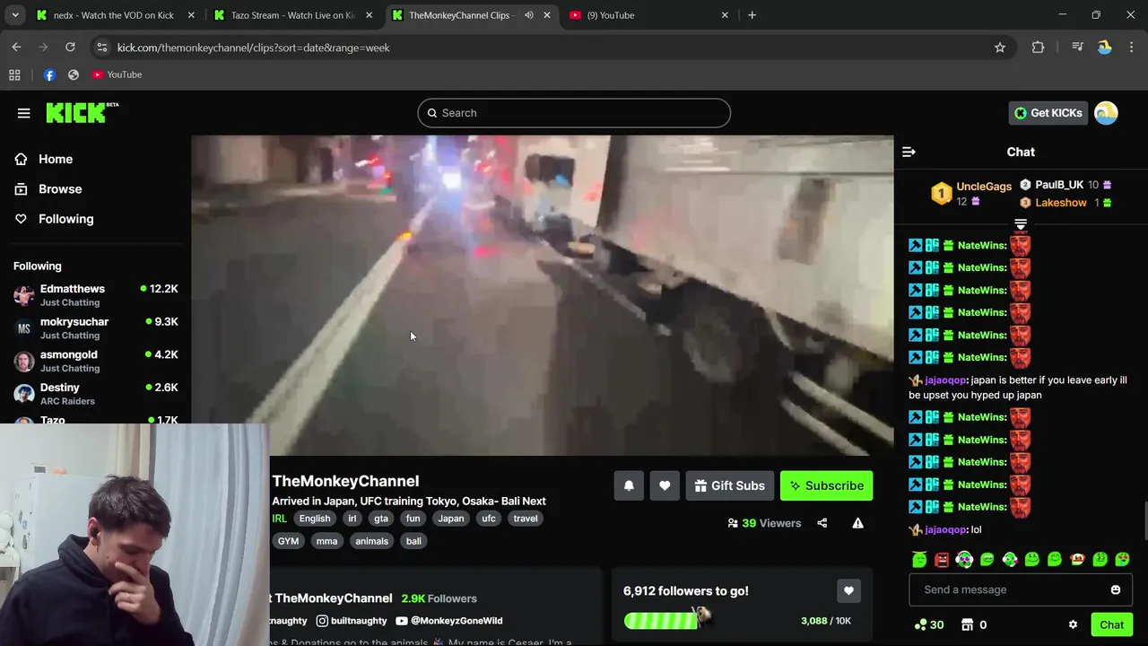Open a new browser tab
Screen dimensions: 1148x646
[752, 15]
